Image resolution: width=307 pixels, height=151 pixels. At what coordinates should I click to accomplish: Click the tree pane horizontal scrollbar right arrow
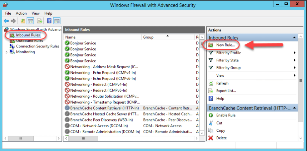[x=58, y=138]
